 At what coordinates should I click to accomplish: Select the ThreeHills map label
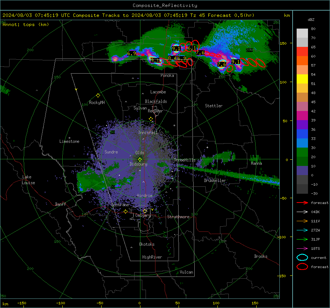[x=184, y=160]
